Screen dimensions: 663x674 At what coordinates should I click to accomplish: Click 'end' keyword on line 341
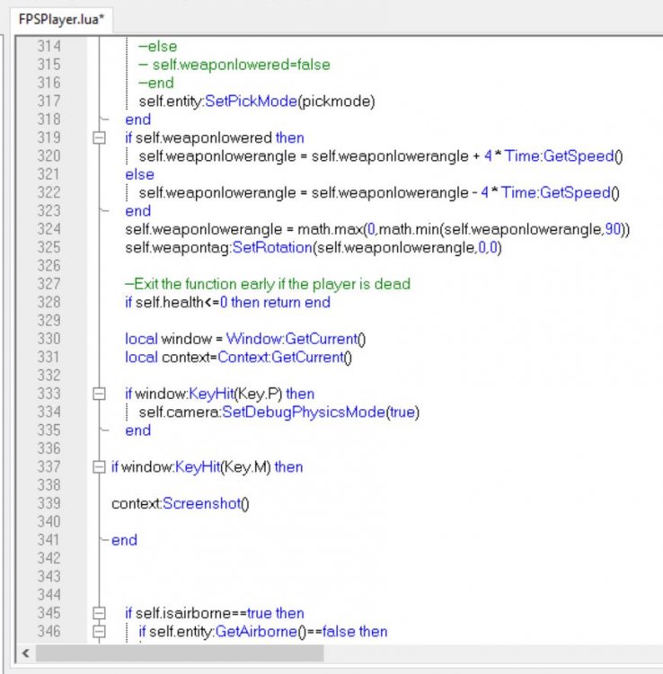(124, 540)
